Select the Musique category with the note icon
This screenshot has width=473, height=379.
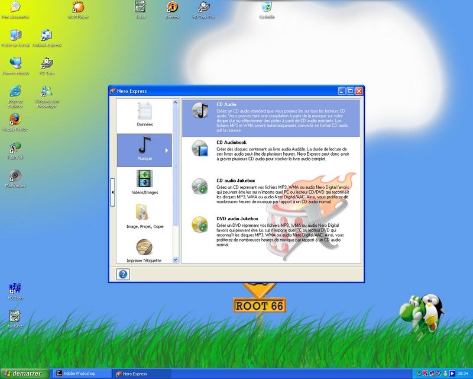tap(144, 150)
